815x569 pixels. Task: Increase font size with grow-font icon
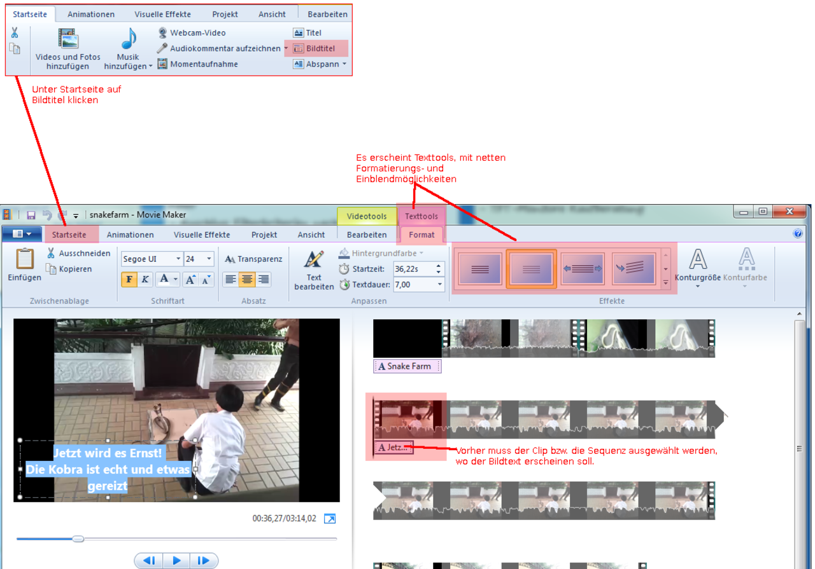tap(190, 278)
